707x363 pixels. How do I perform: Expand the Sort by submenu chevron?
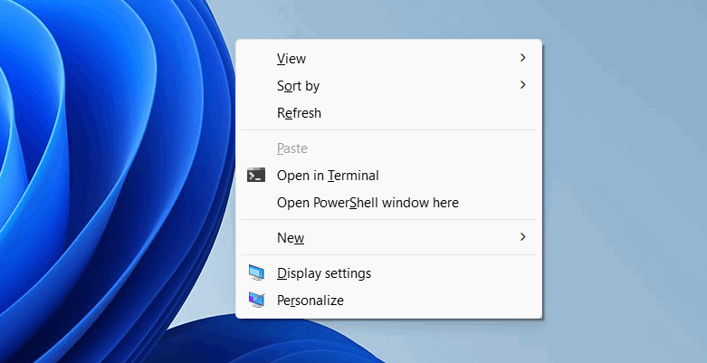click(522, 85)
